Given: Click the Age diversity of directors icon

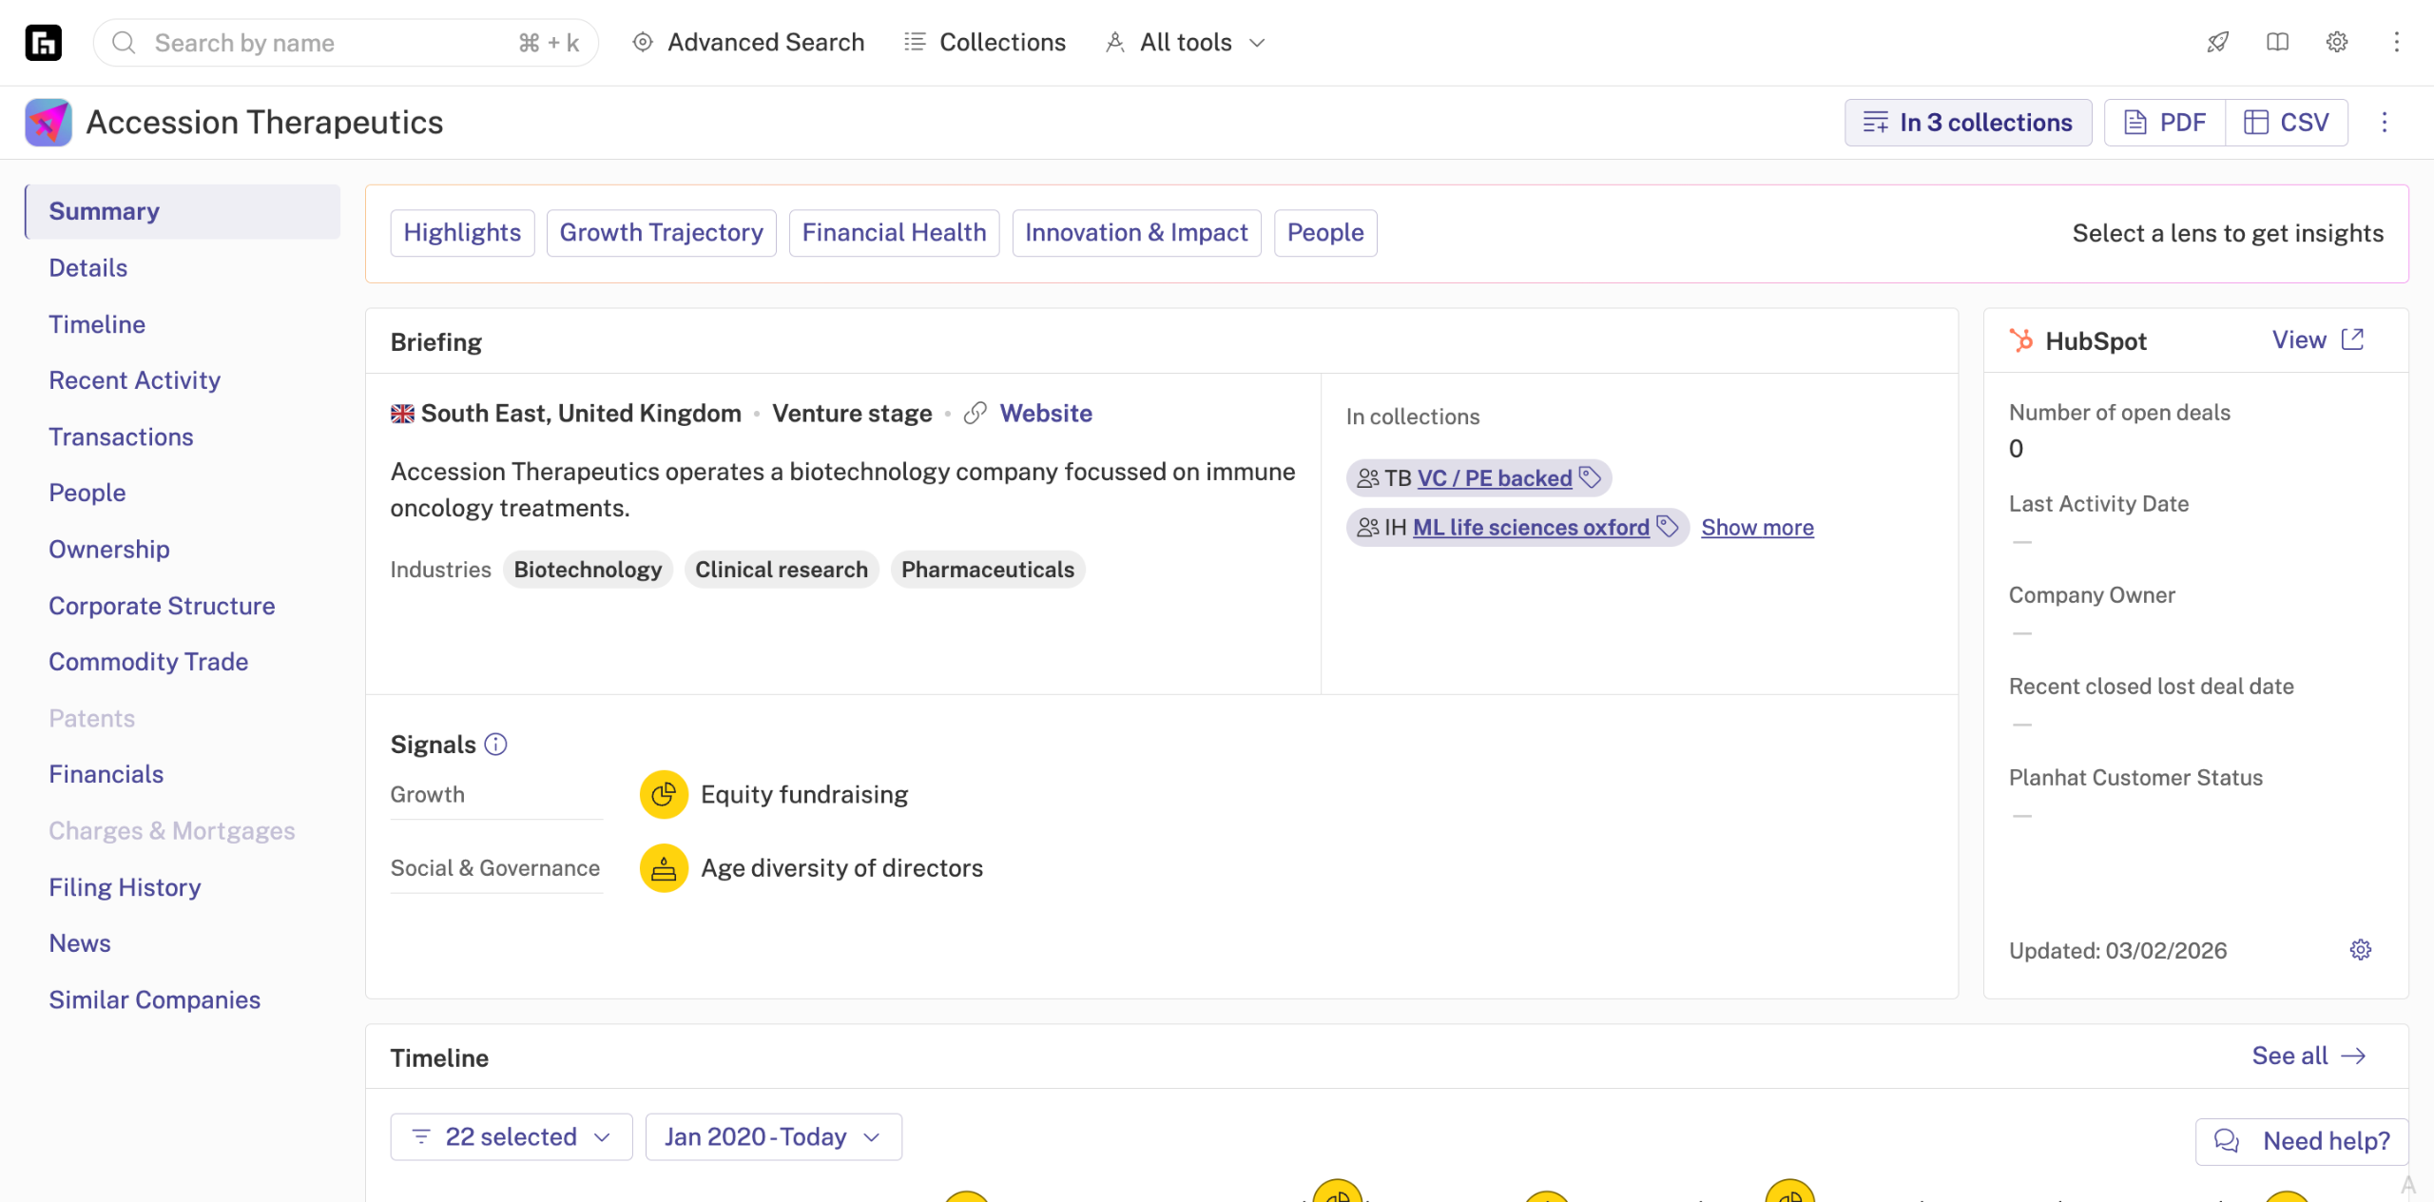Looking at the screenshot, I should point(664,867).
